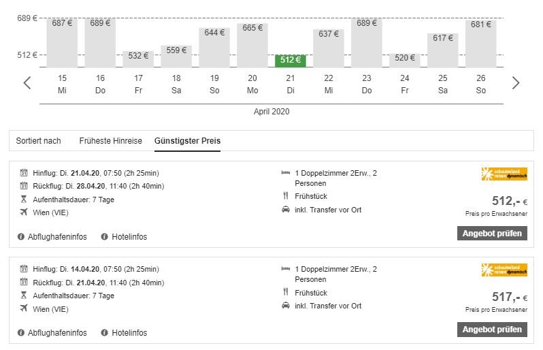Open Abflughafeninfos link in second offer
543x350 pixels.
tap(57, 333)
